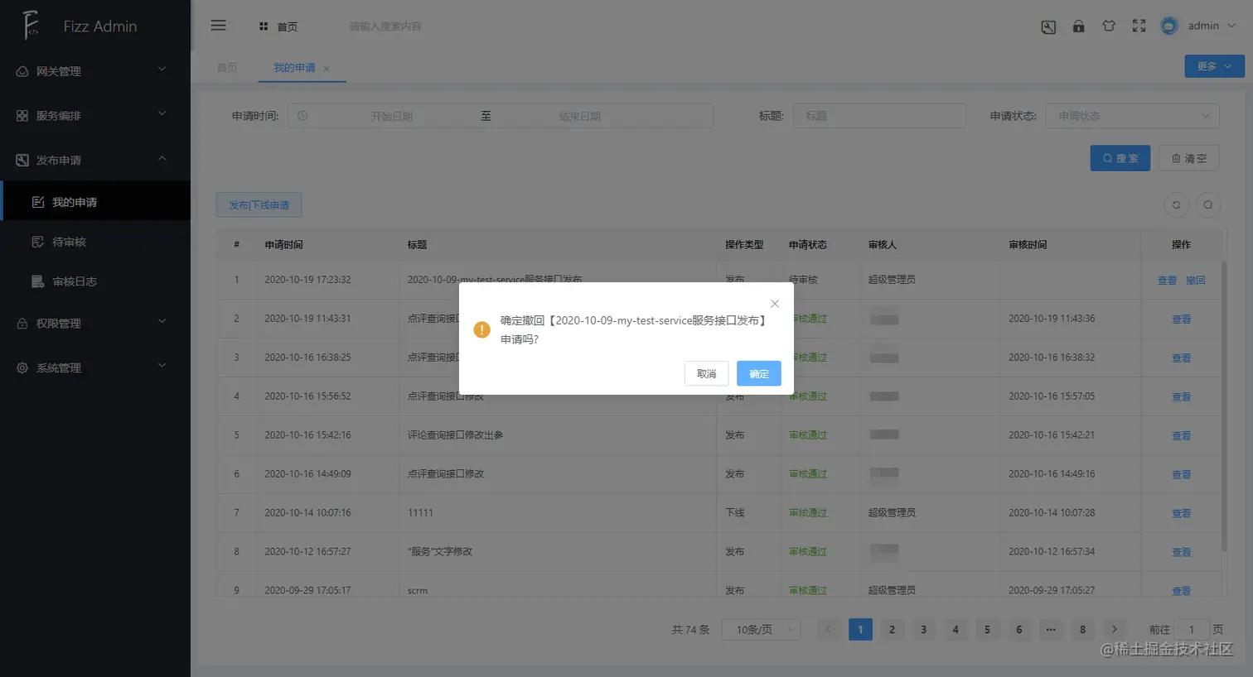Select 我的申请 in sidebar
This screenshot has width=1253, height=677.
coord(95,201)
